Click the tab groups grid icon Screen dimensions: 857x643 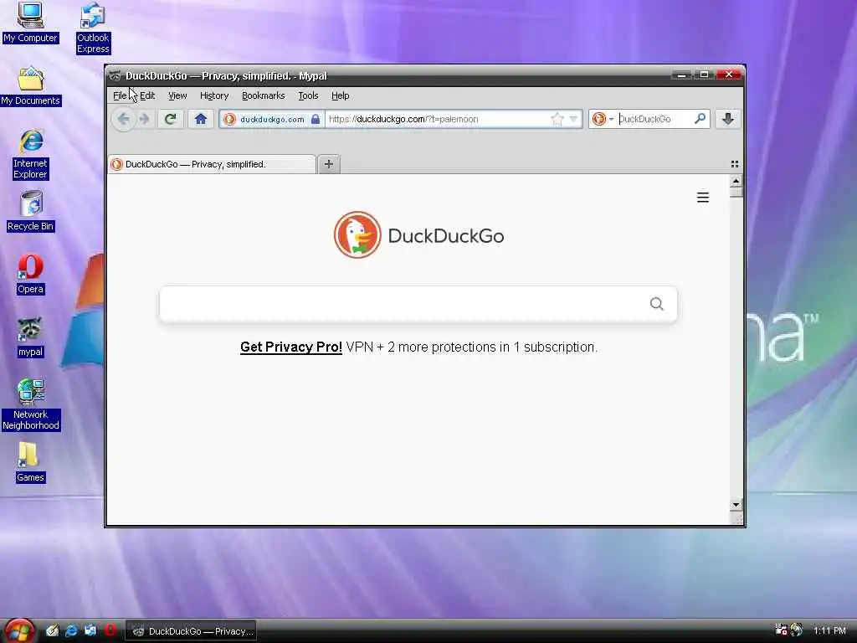(735, 163)
